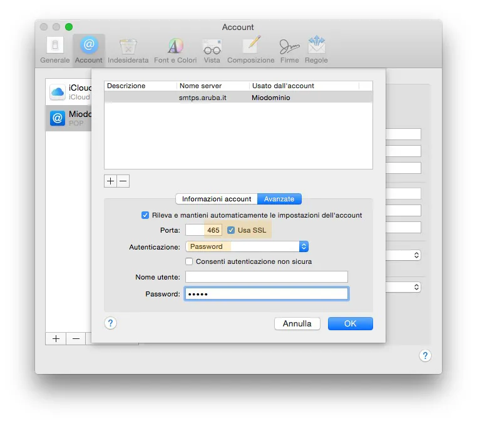Image resolution: width=477 pixels, height=424 pixels.
Task: Focus the Password input field
Action: pyautogui.click(x=267, y=294)
